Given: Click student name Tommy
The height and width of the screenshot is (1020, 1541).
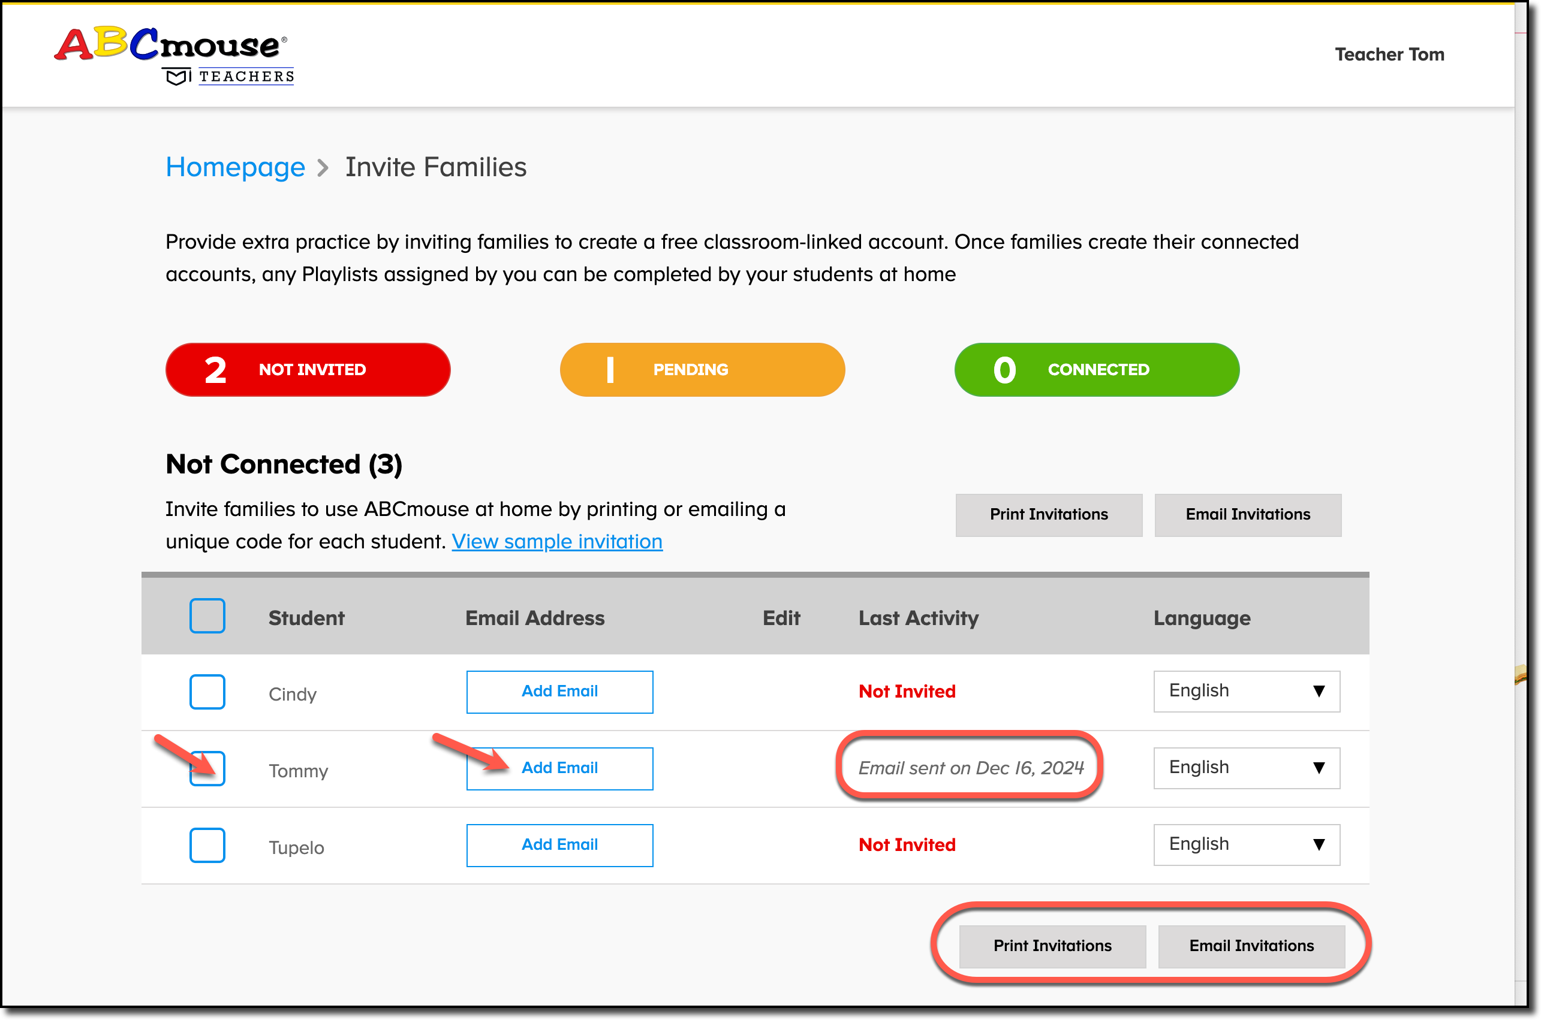Looking at the screenshot, I should [298, 771].
